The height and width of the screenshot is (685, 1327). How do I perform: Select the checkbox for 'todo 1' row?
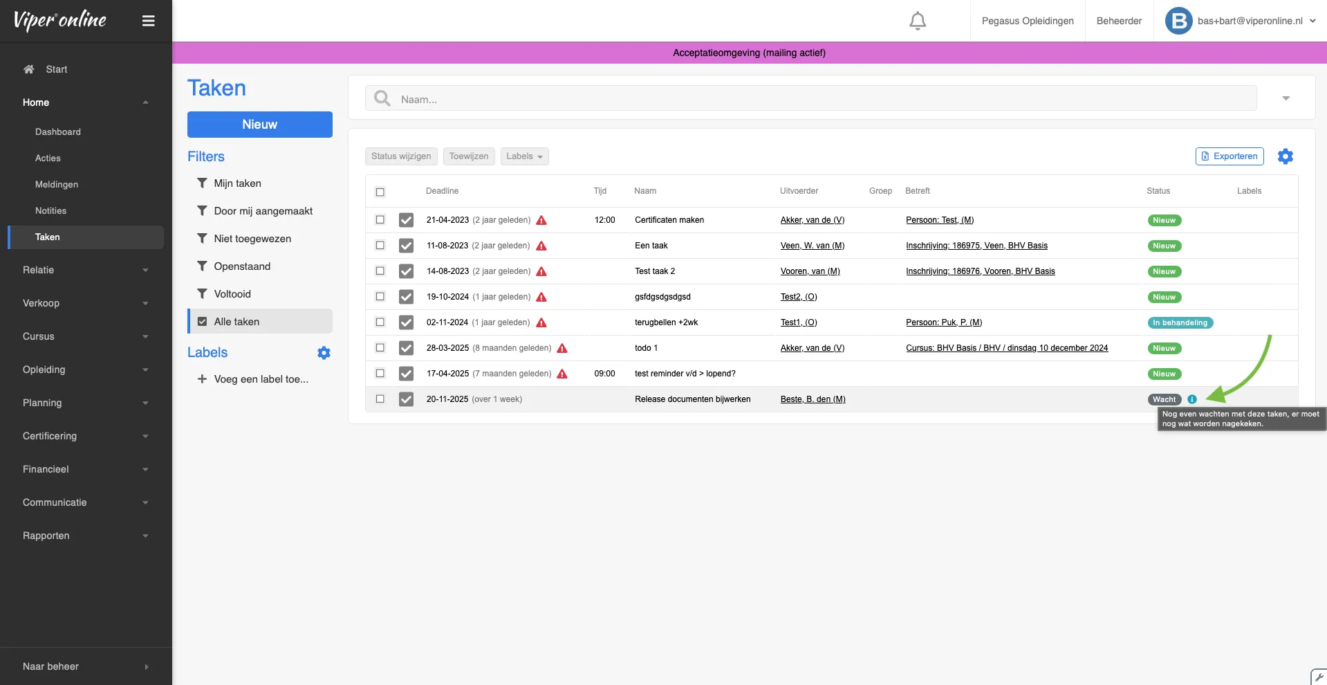(380, 347)
